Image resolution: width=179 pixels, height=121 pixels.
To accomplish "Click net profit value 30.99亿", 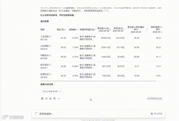I will [121, 57].
